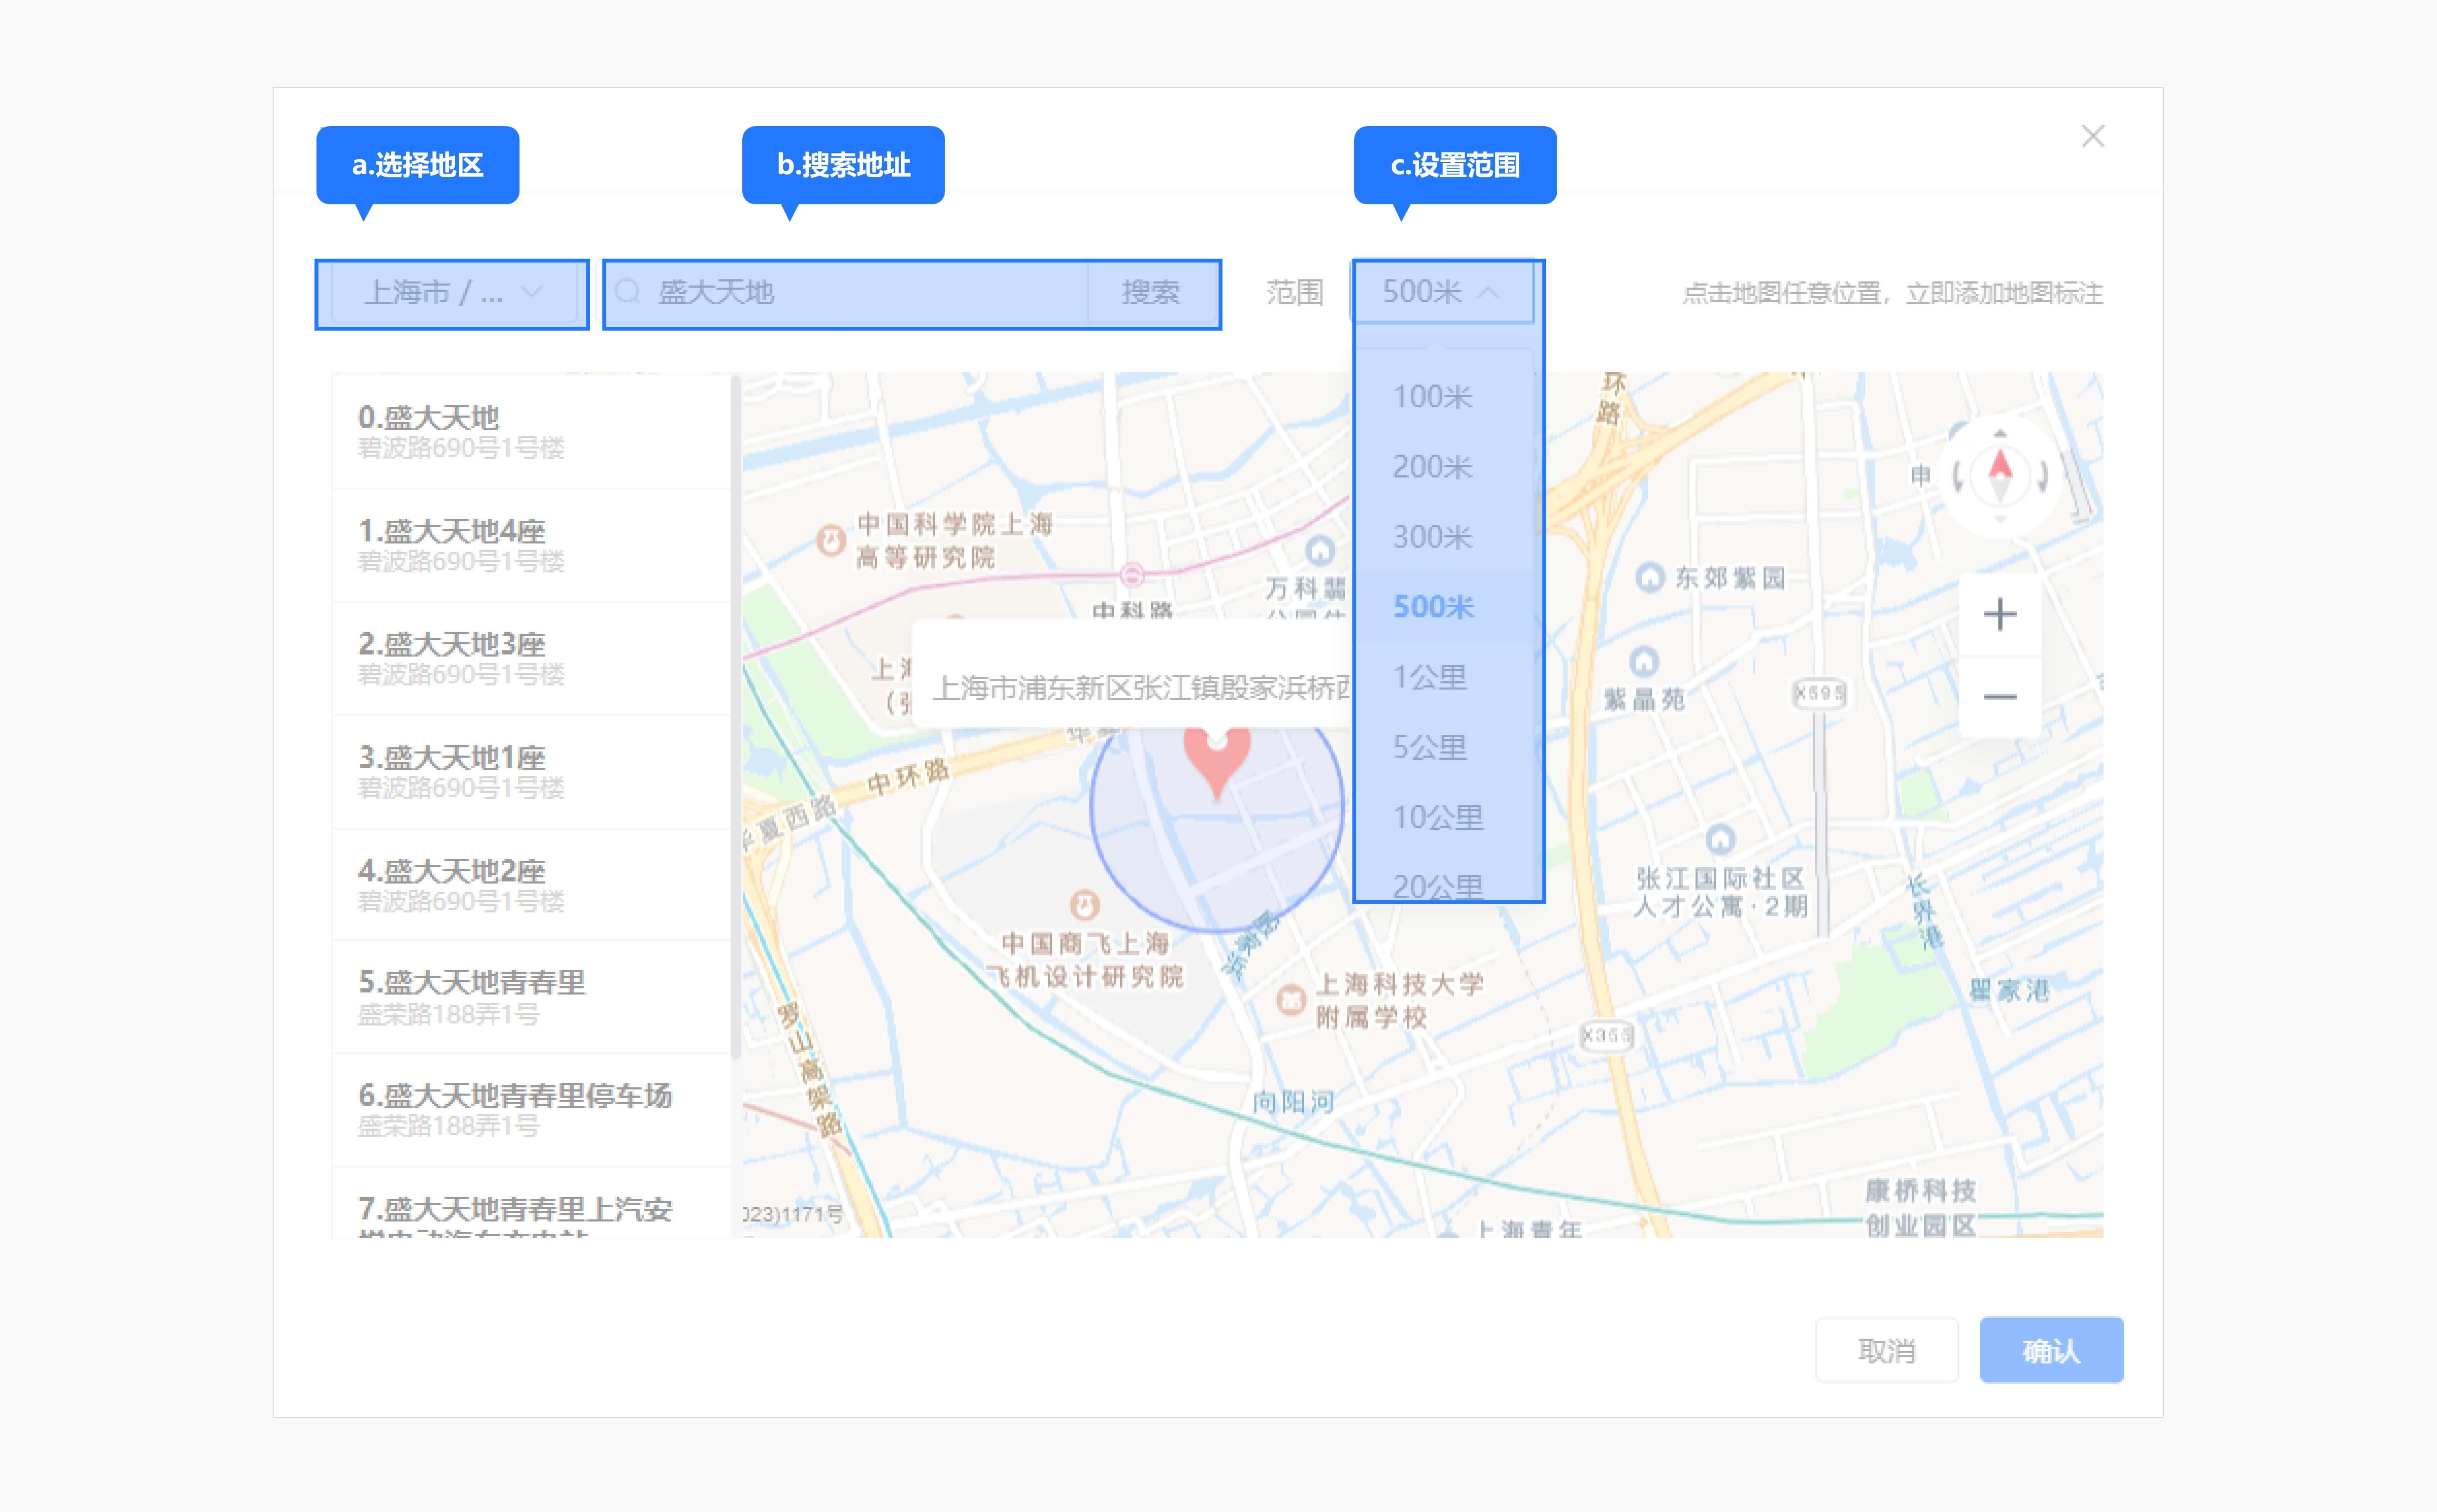Zoom out with the minus button
The image size is (2437, 1512).
coord(2000,697)
